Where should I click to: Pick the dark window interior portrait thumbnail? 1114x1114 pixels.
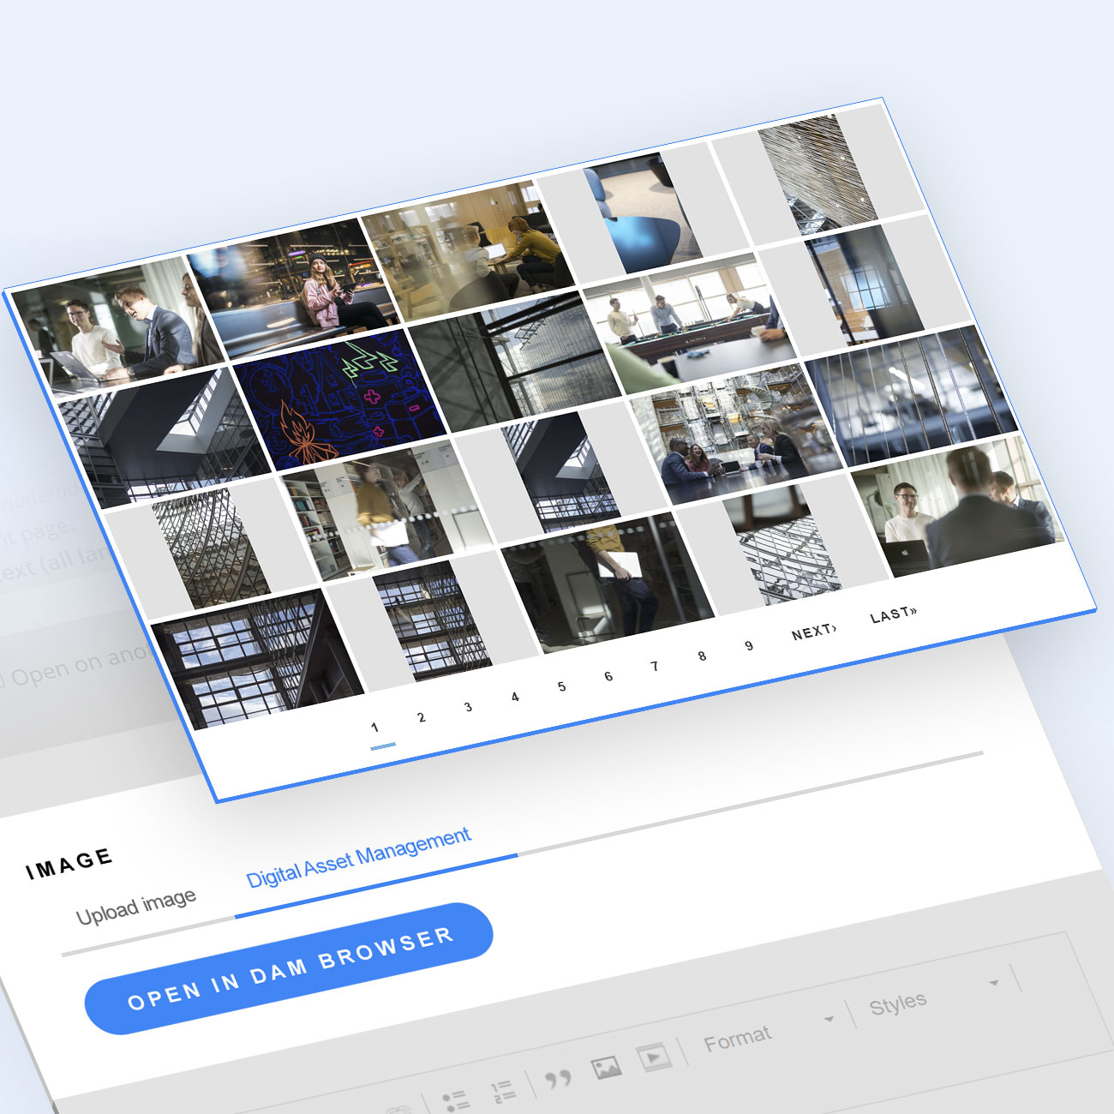click(x=864, y=284)
